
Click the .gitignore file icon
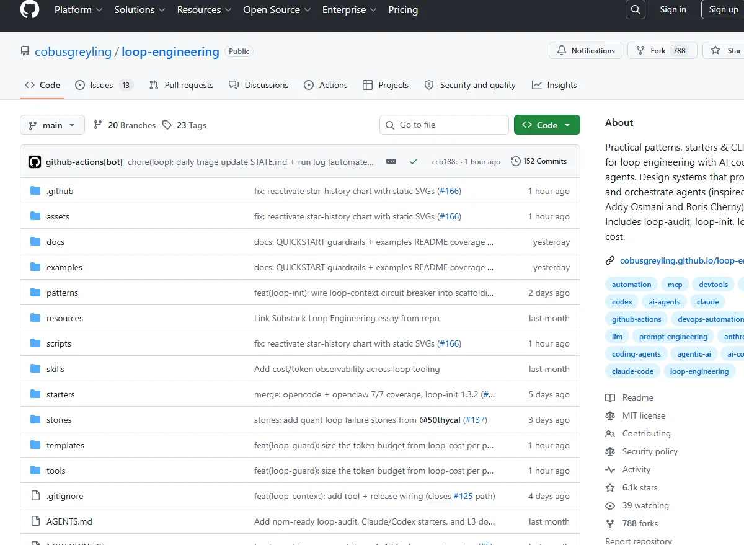pyautogui.click(x=35, y=496)
